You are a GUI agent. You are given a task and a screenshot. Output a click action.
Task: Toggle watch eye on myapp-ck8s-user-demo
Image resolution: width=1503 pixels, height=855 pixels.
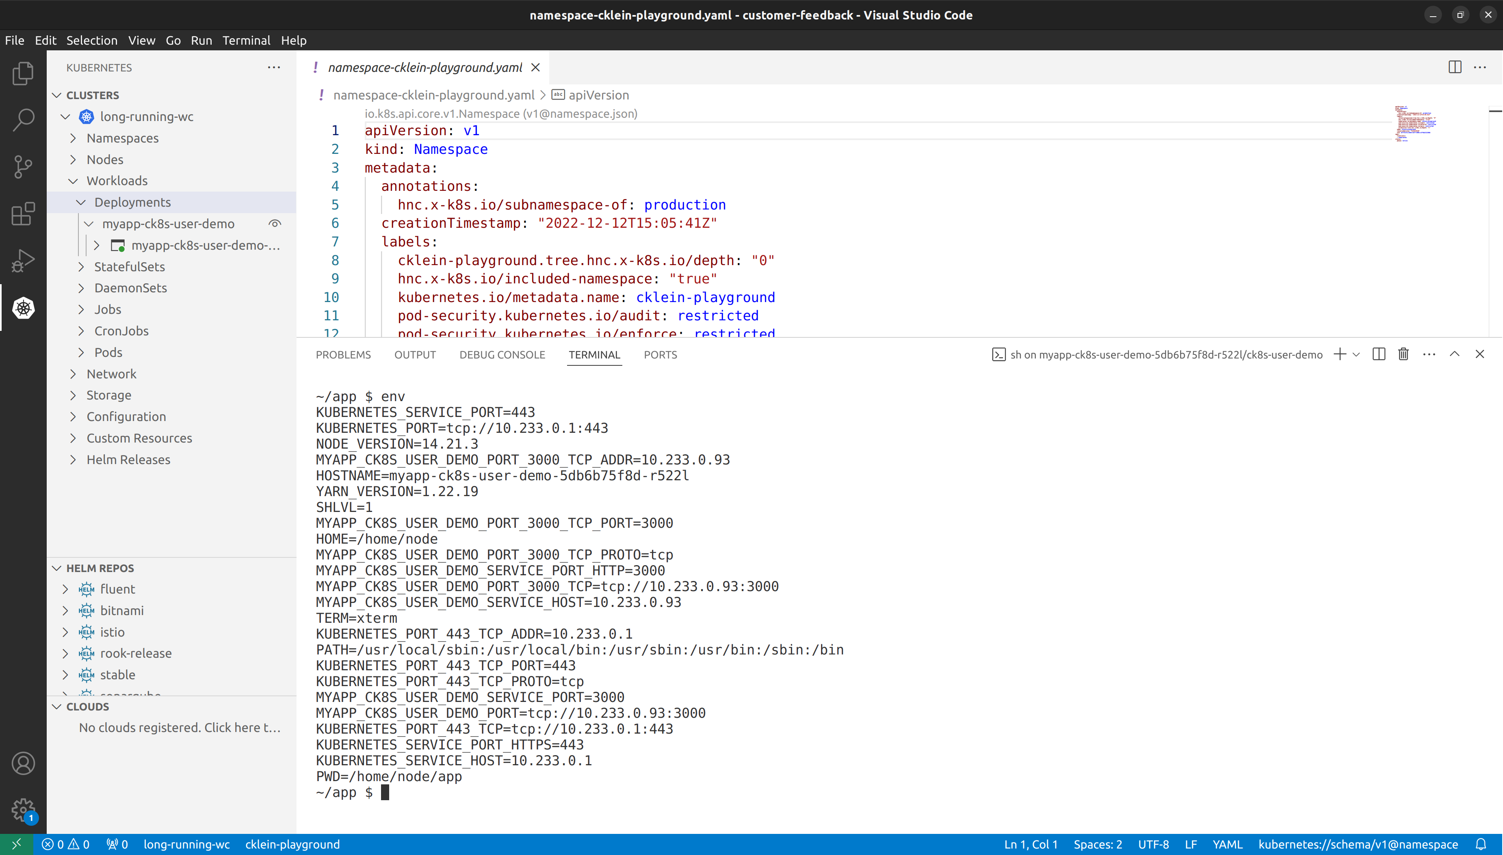pyautogui.click(x=275, y=224)
